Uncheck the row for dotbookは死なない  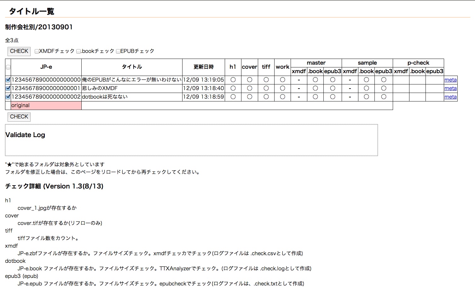[8, 97]
